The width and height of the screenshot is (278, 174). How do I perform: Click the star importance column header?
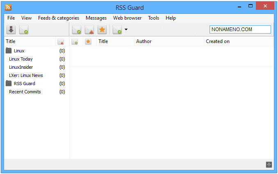88,41
